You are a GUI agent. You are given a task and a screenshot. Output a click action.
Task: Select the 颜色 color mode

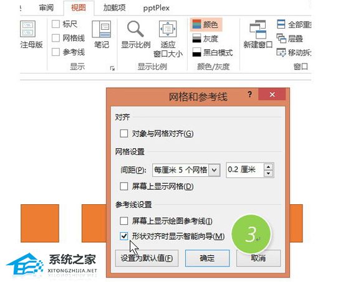pyautogui.click(x=206, y=24)
